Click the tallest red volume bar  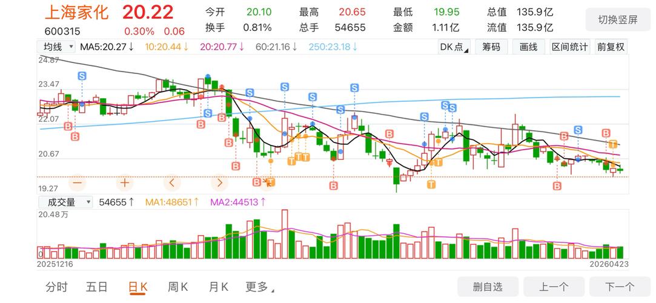point(285,234)
